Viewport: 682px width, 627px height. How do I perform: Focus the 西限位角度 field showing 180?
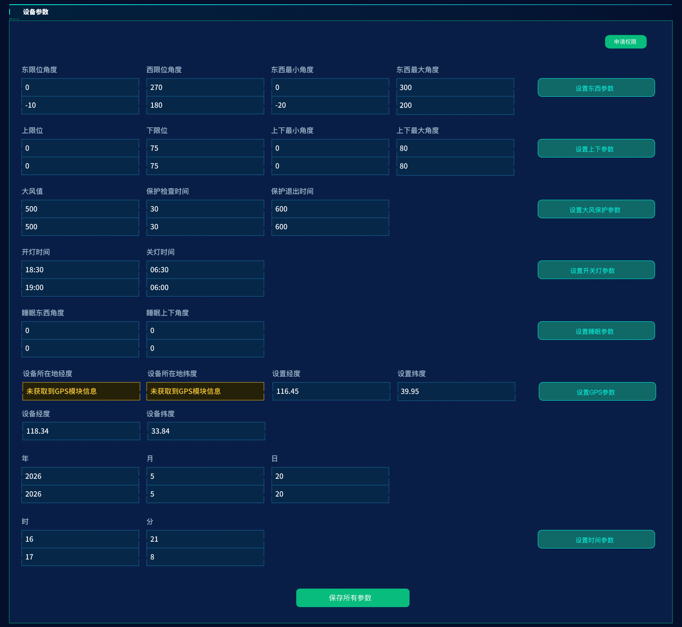(205, 105)
